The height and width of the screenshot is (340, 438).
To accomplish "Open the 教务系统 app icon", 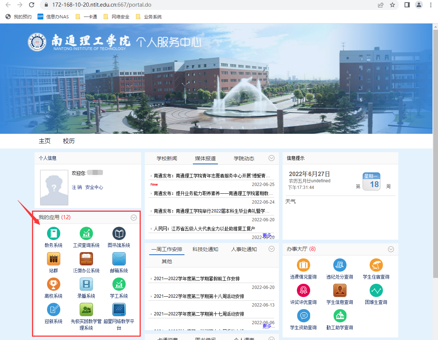I will pos(53,234).
